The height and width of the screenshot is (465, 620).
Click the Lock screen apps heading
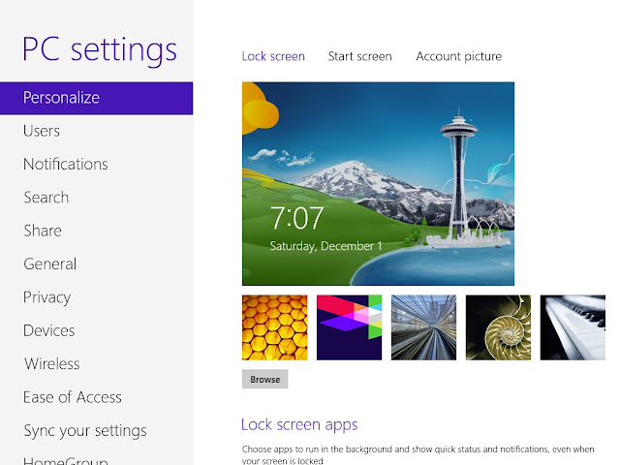[x=299, y=424]
